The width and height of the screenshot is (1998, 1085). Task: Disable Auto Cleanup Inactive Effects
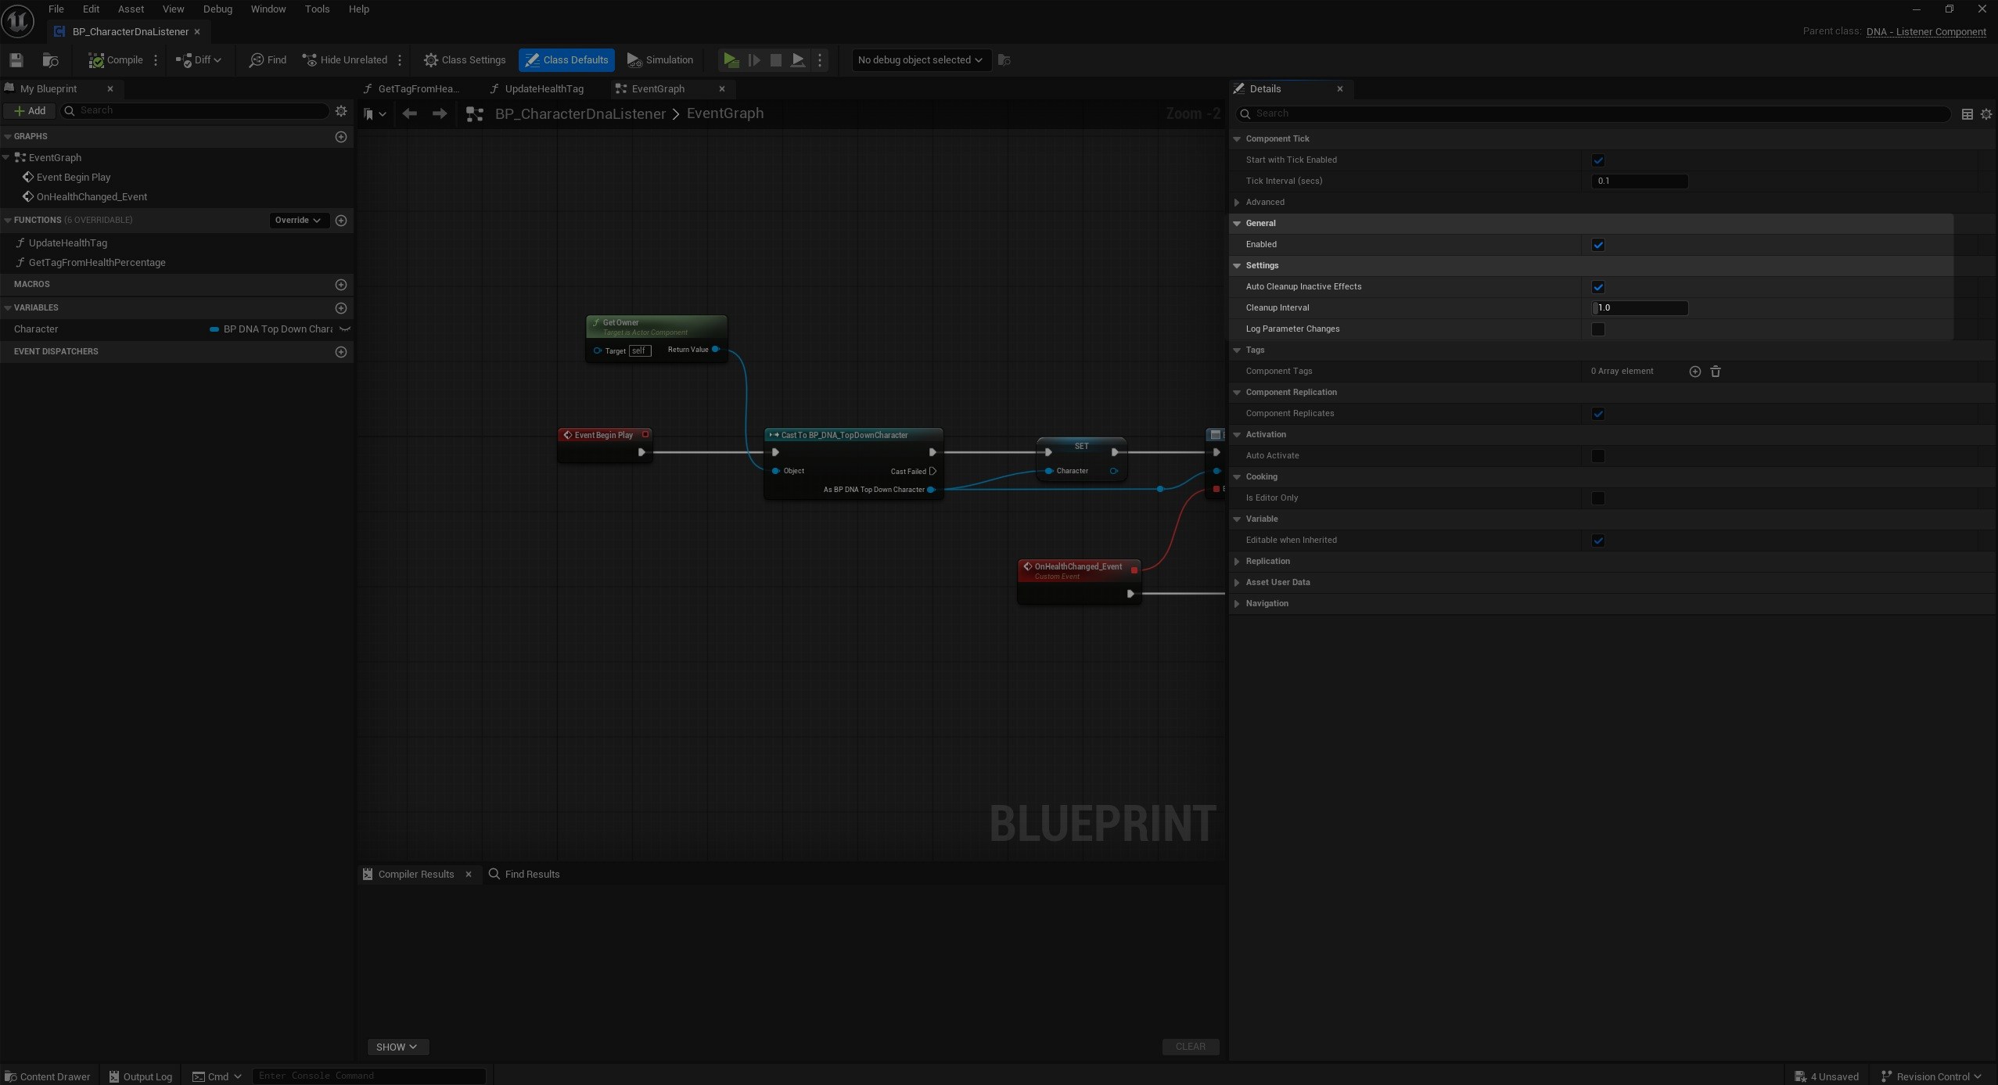[x=1598, y=287]
